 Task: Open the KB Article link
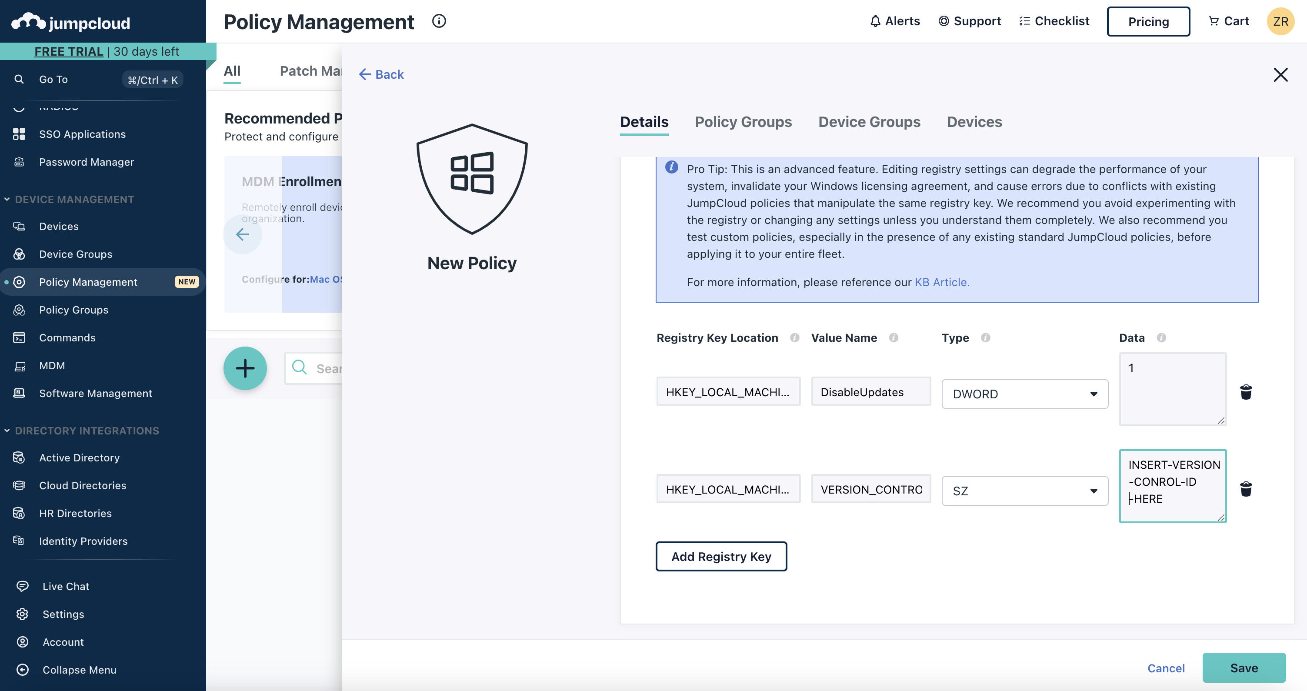point(942,282)
